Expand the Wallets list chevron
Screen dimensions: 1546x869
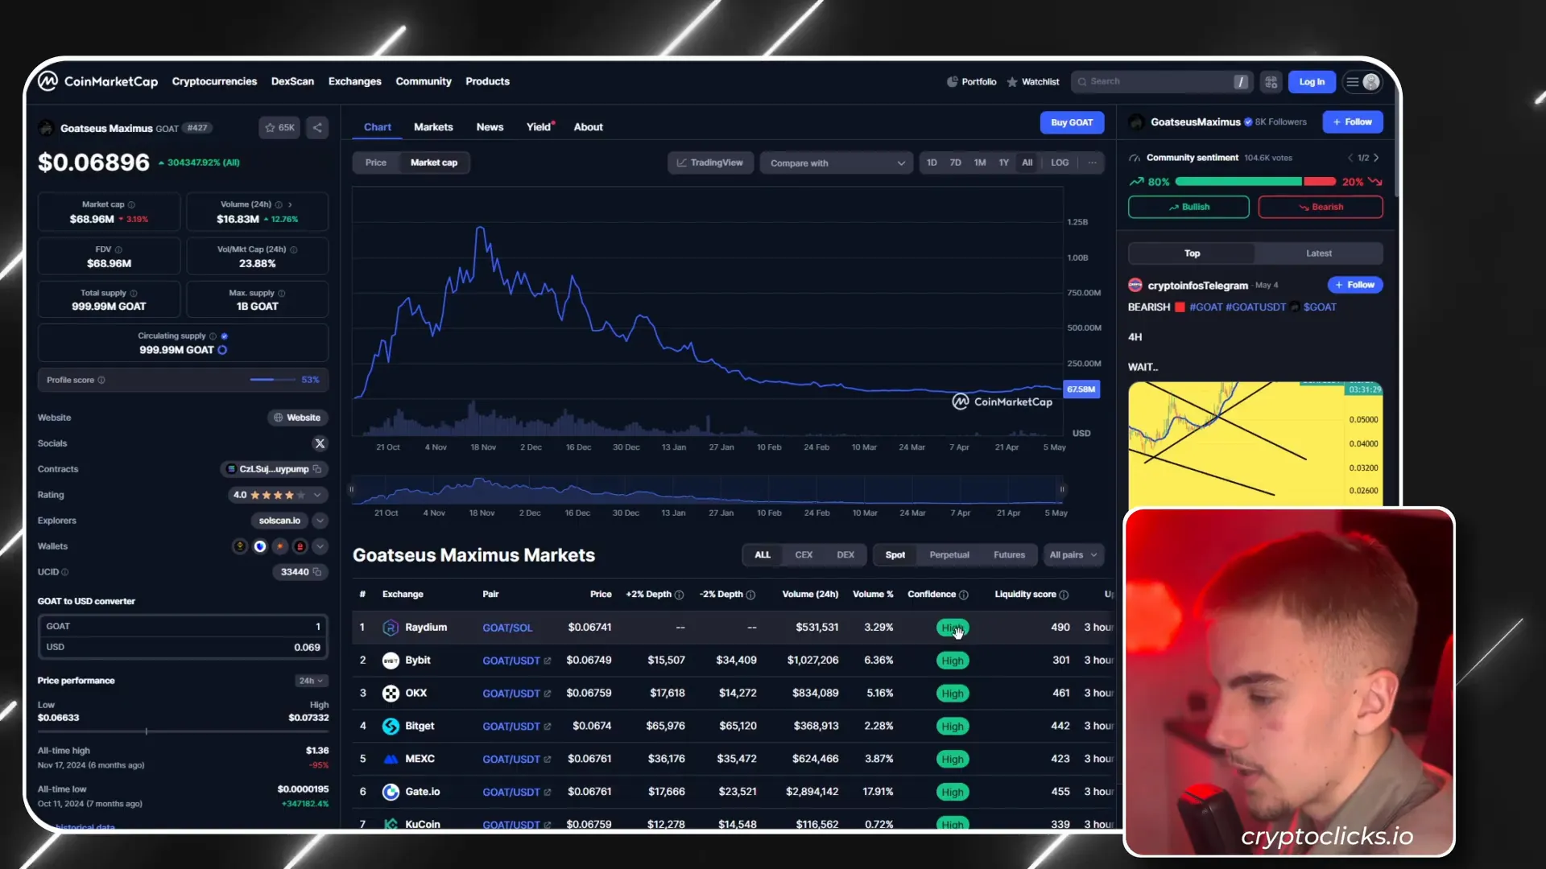coord(320,546)
